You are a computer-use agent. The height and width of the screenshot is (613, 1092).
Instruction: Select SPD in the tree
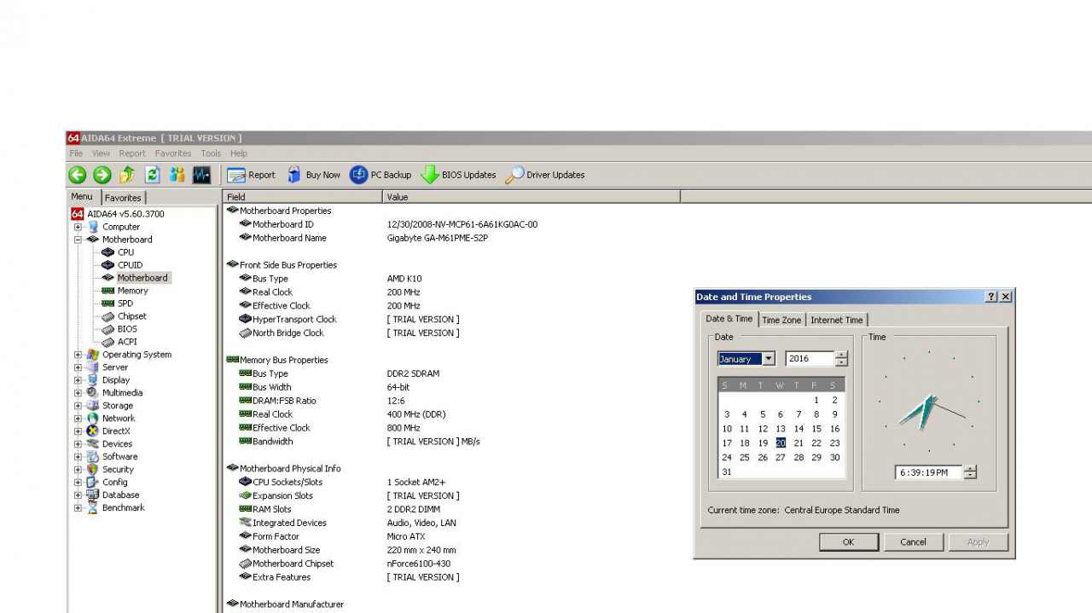click(x=125, y=304)
